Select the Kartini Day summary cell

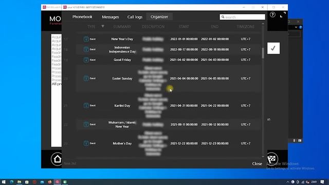tap(122, 105)
